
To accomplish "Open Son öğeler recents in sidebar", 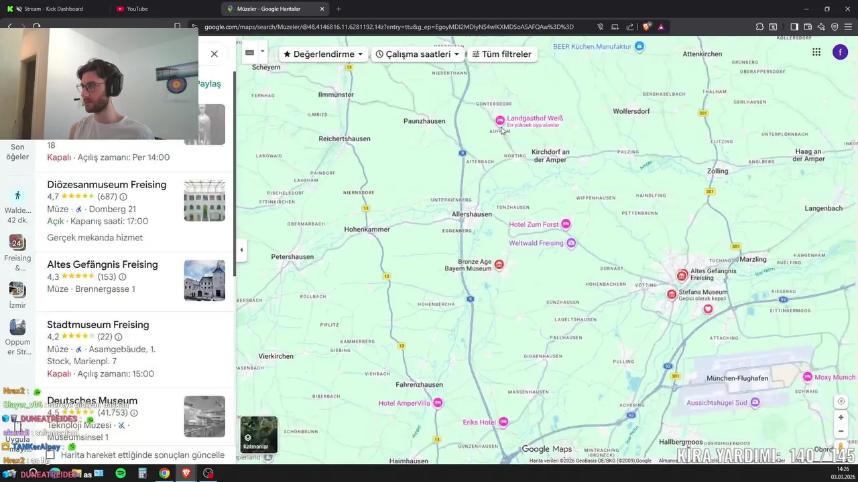I will 17,151.
